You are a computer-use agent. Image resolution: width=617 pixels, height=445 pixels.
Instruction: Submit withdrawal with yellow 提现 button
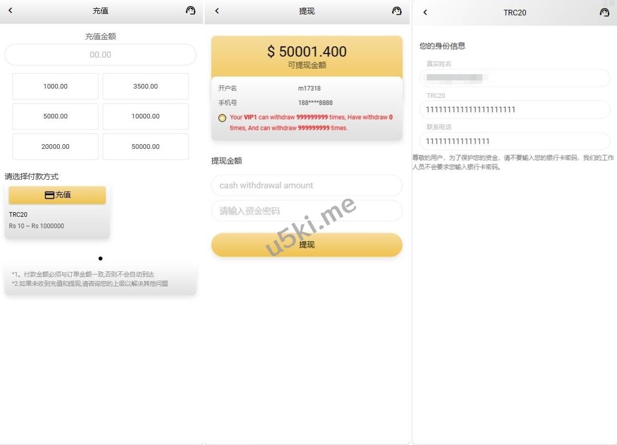307,245
